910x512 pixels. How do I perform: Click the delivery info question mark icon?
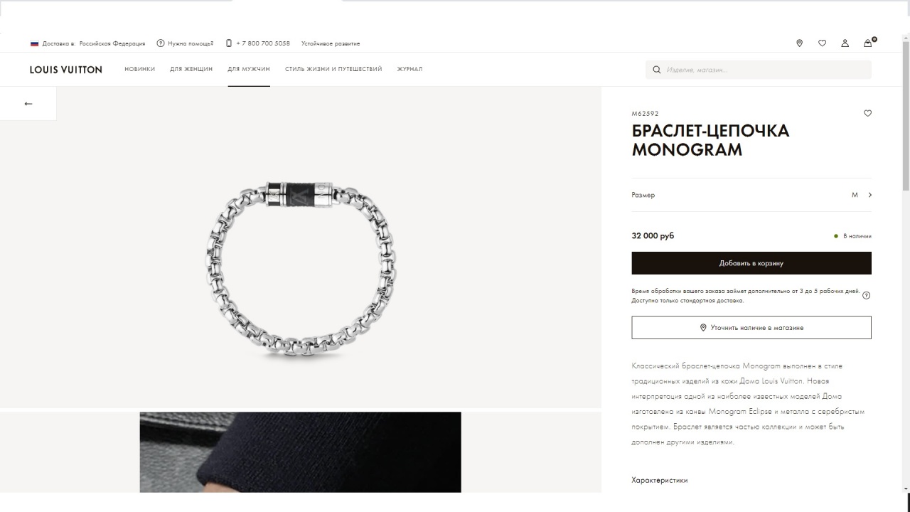click(x=866, y=296)
